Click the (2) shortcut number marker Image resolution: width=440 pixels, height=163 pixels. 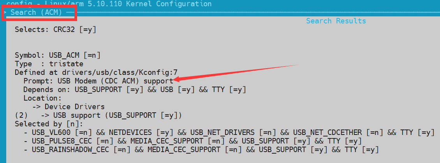coord(21,115)
